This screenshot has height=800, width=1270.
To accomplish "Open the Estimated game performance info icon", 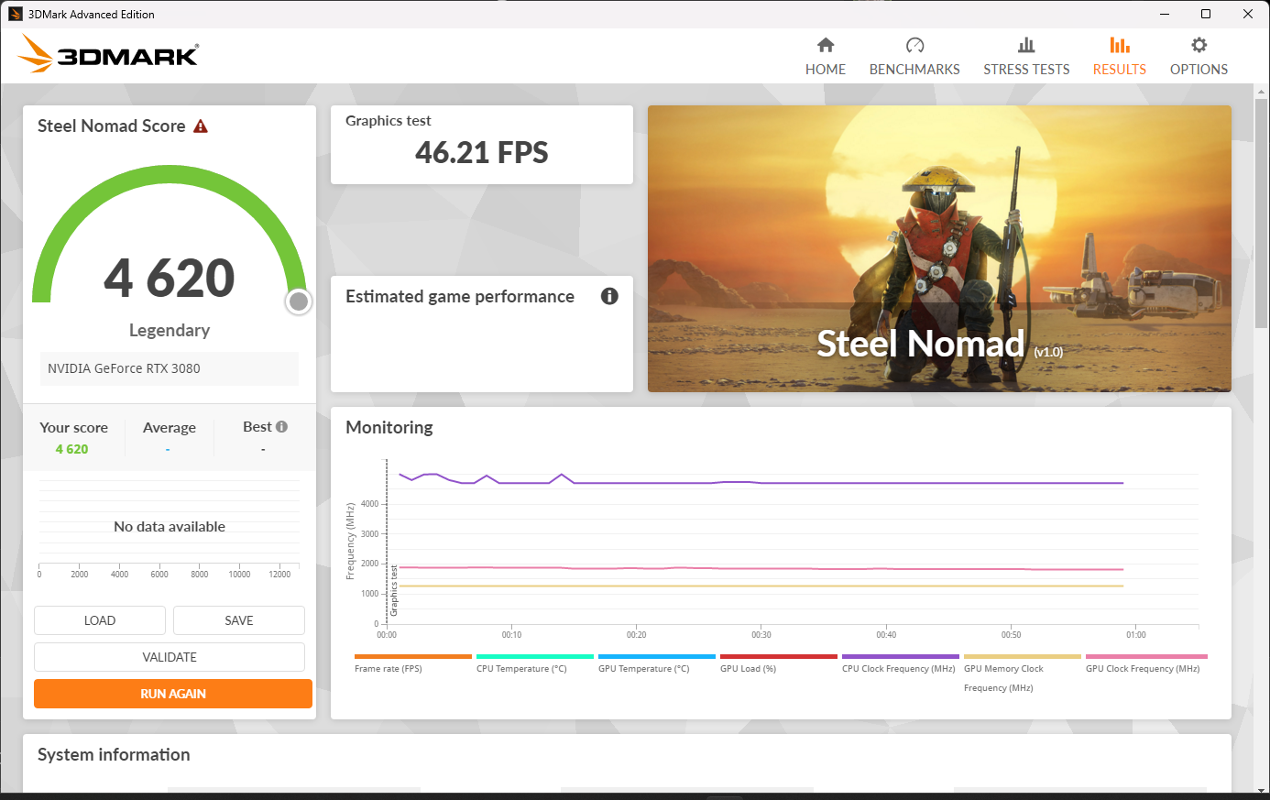I will pyautogui.click(x=609, y=296).
